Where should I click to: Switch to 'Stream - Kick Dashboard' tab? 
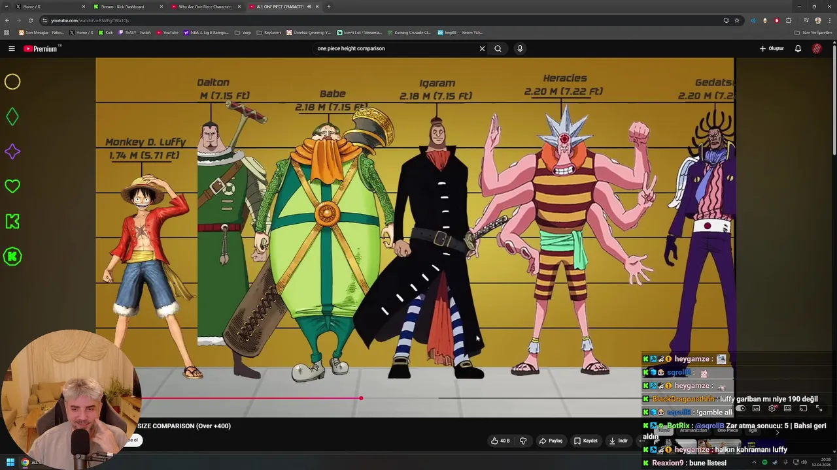[127, 7]
